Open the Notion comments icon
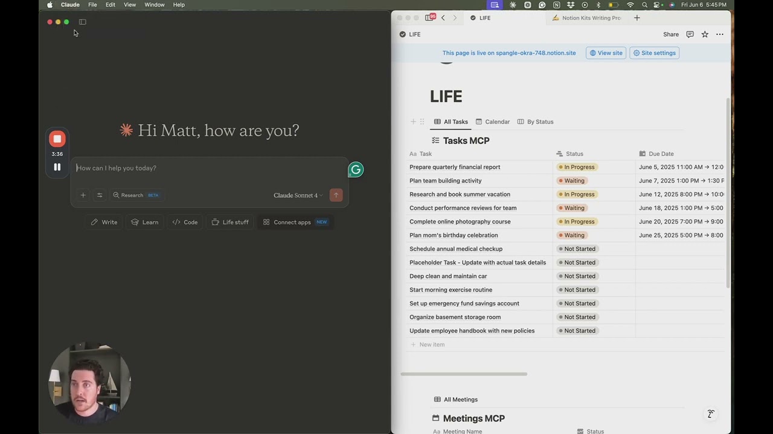The width and height of the screenshot is (773, 434). 690,35
